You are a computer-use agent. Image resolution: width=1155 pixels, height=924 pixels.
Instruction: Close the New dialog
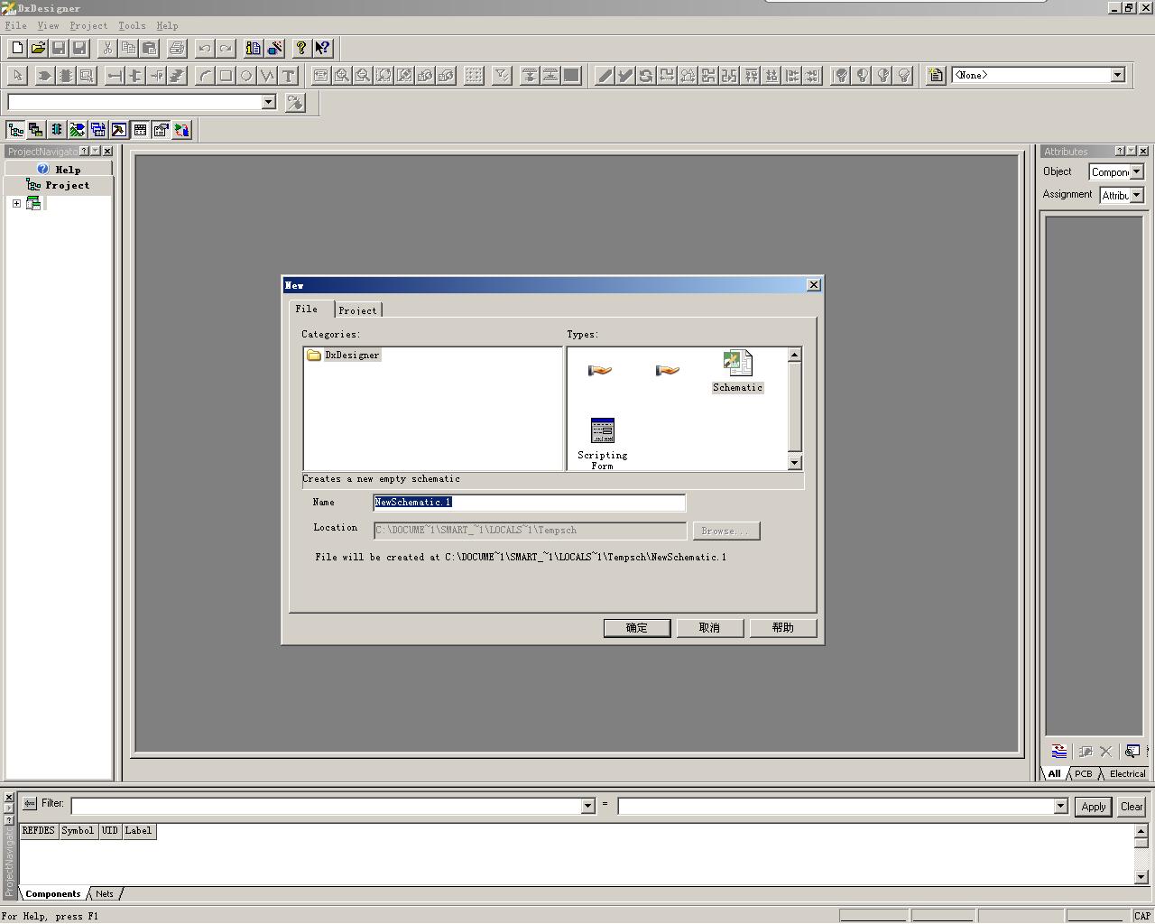coord(813,285)
